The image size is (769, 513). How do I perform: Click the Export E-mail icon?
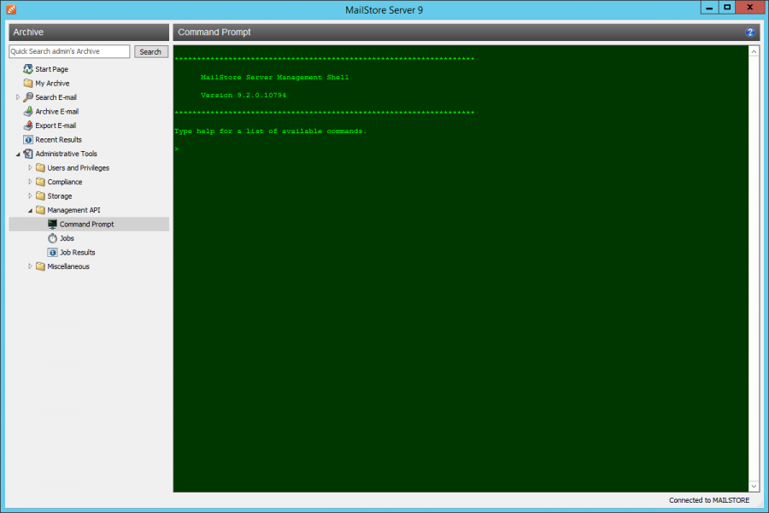click(28, 125)
